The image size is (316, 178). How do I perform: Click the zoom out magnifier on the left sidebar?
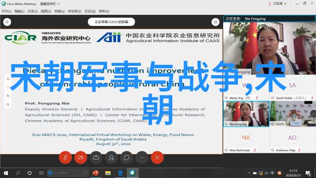pyautogui.click(x=8, y=105)
